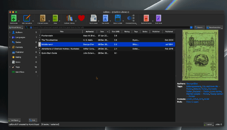
Task: Click the Love stories tag link
Action: point(216,91)
